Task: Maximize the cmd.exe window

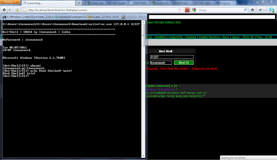Action: pyautogui.click(x=132, y=16)
